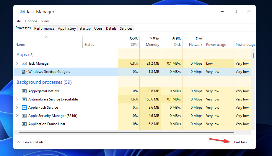Minimize the Task Manager window
The width and height of the screenshot is (272, 156).
pos(222,11)
